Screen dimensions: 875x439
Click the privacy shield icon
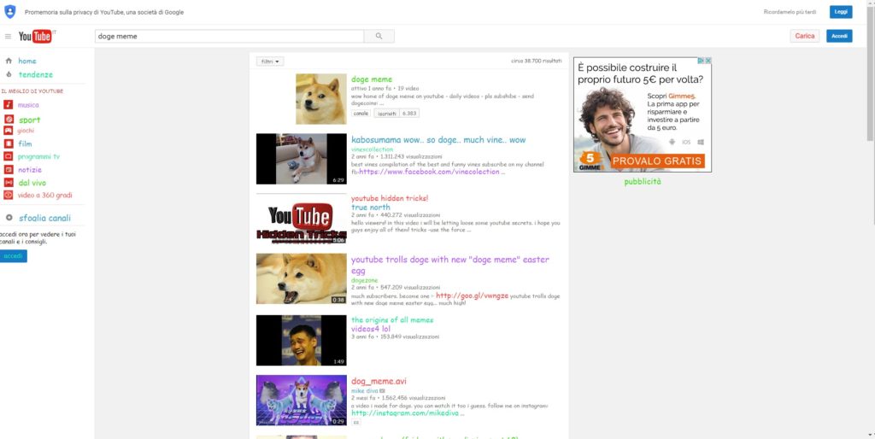point(9,12)
